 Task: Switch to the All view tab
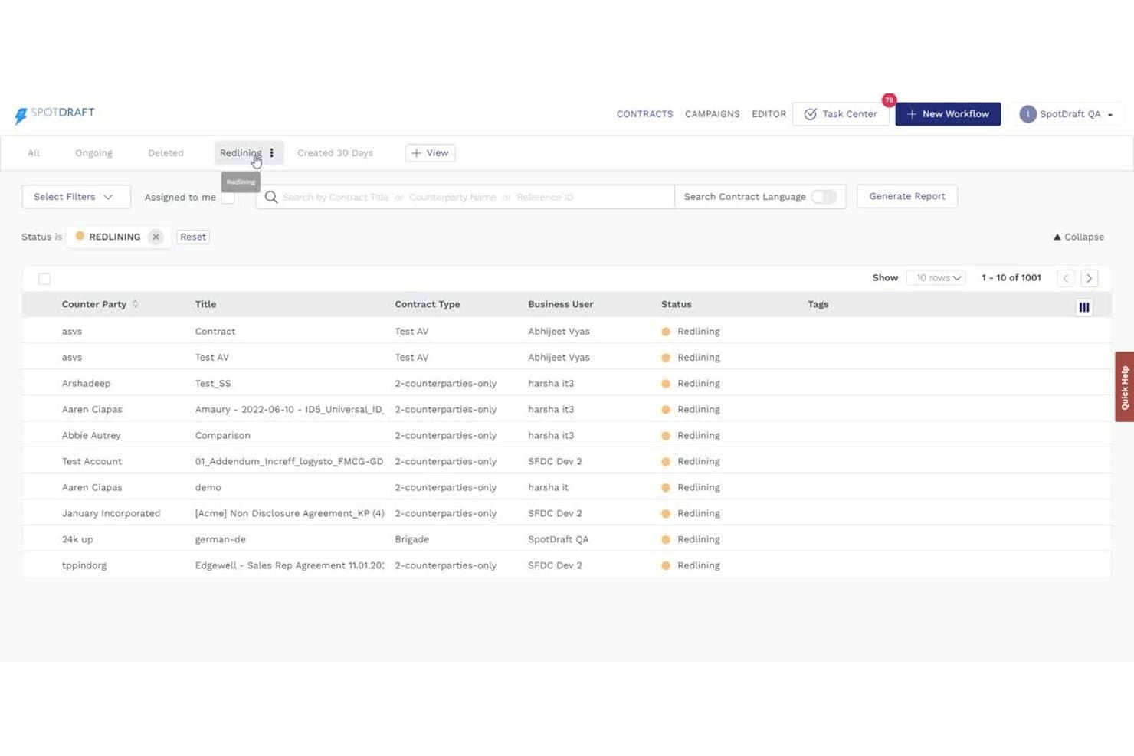[x=34, y=153]
